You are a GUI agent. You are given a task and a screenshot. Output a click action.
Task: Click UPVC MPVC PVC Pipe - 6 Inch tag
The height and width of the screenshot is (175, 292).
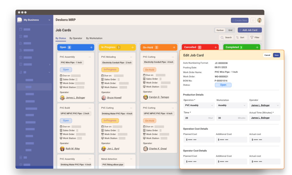[158, 114]
